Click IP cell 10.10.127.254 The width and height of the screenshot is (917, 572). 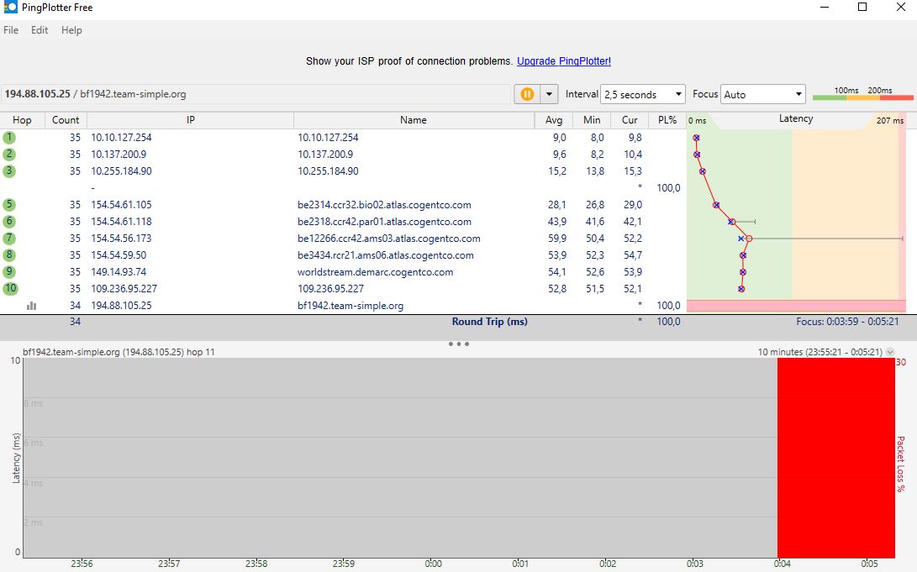(121, 137)
